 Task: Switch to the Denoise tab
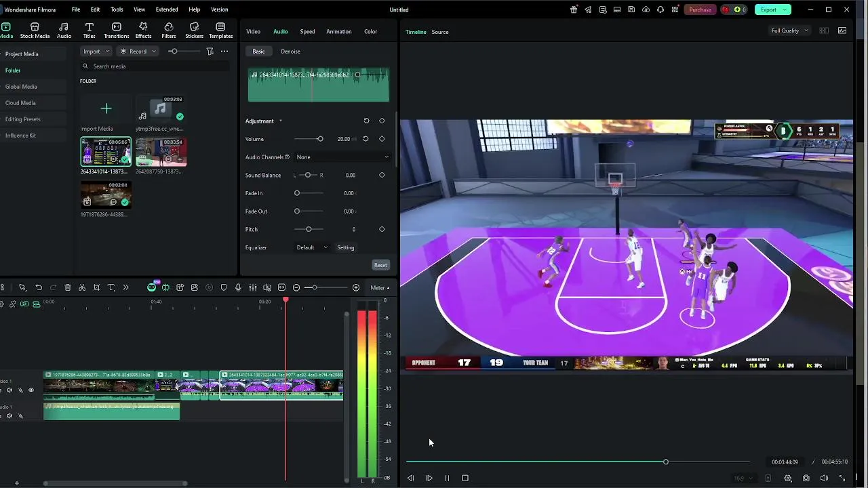tap(290, 52)
